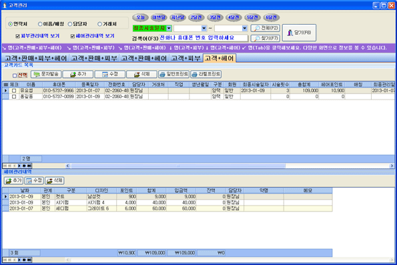Check the 전체 select-all checkbox

pos(15,75)
